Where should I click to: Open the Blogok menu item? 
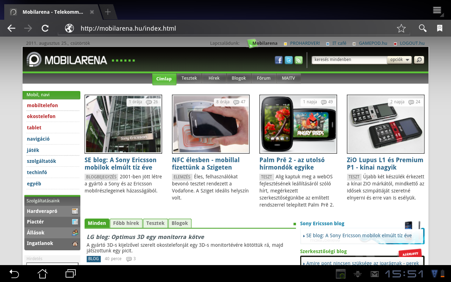click(239, 78)
